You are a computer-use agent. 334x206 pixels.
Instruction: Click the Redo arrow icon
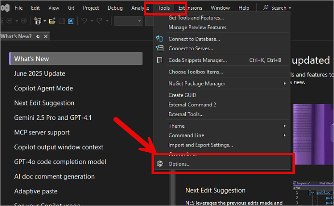pos(99,21)
